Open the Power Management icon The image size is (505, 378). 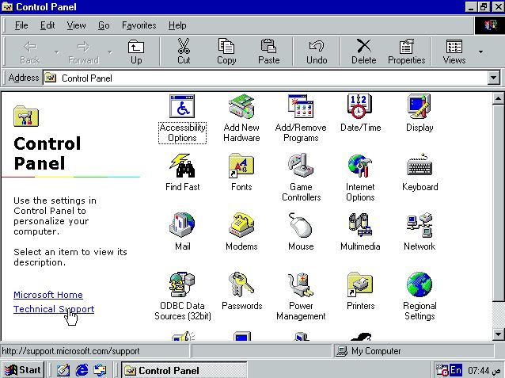[301, 285]
